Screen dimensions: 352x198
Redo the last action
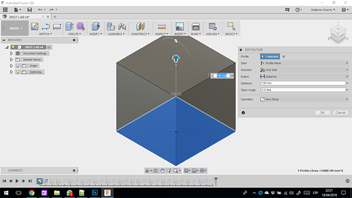pos(51,10)
